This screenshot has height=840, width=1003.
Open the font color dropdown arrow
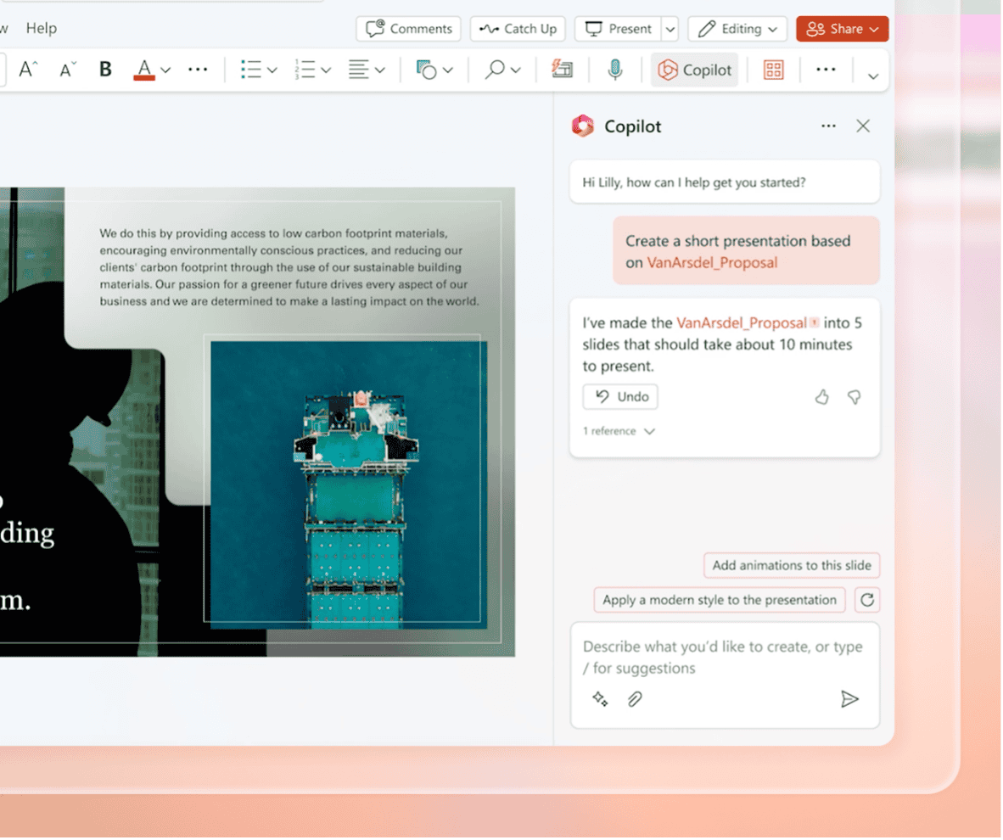165,69
